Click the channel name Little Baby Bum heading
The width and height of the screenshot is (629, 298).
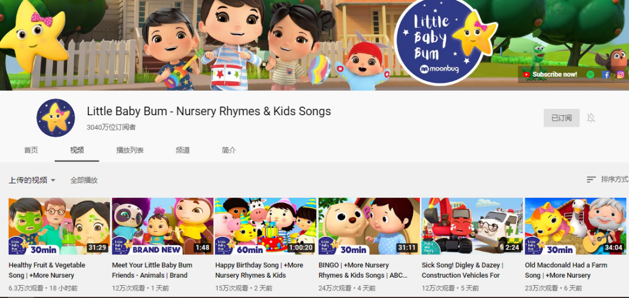click(209, 111)
